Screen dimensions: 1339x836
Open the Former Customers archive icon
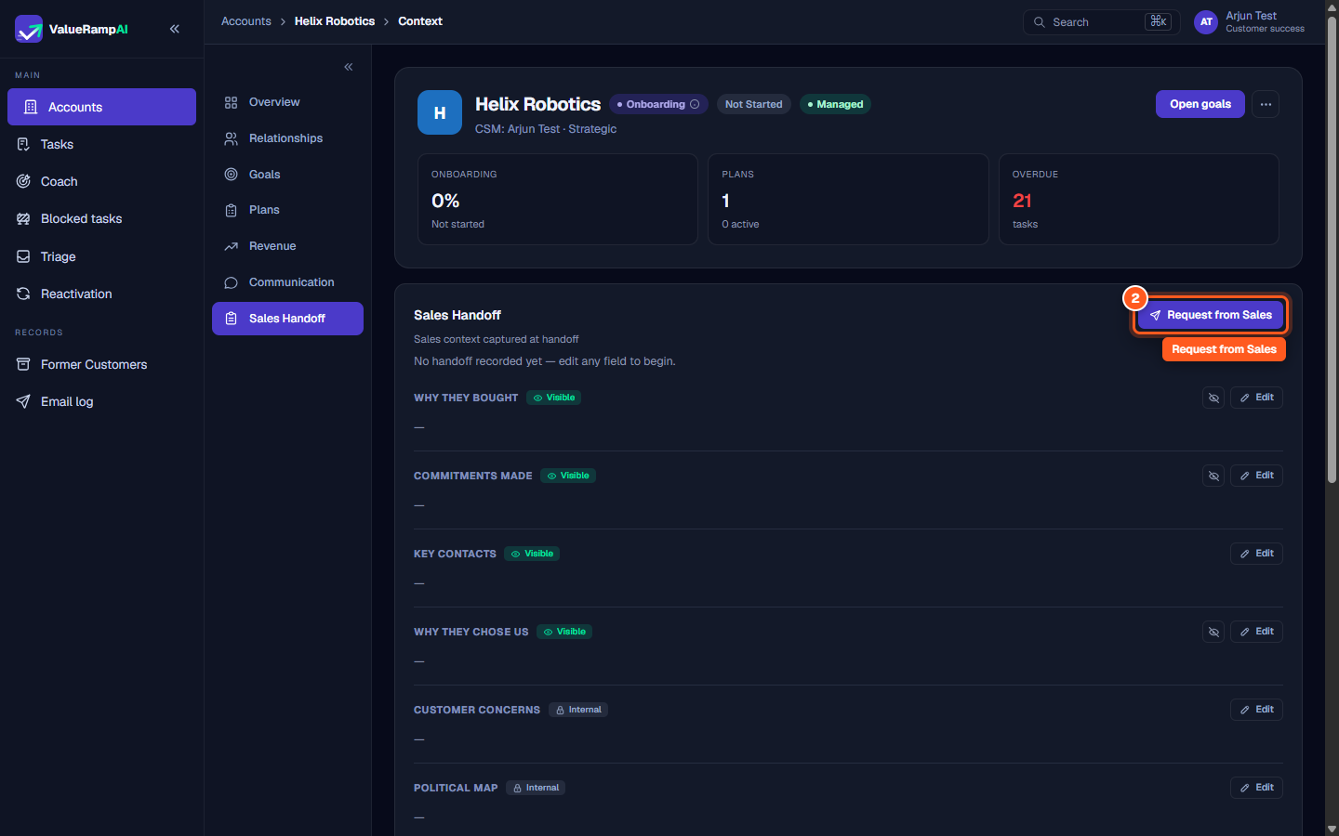[x=23, y=364]
